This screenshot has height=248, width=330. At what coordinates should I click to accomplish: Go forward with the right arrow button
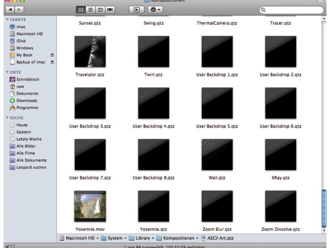pyautogui.click(x=20, y=9)
